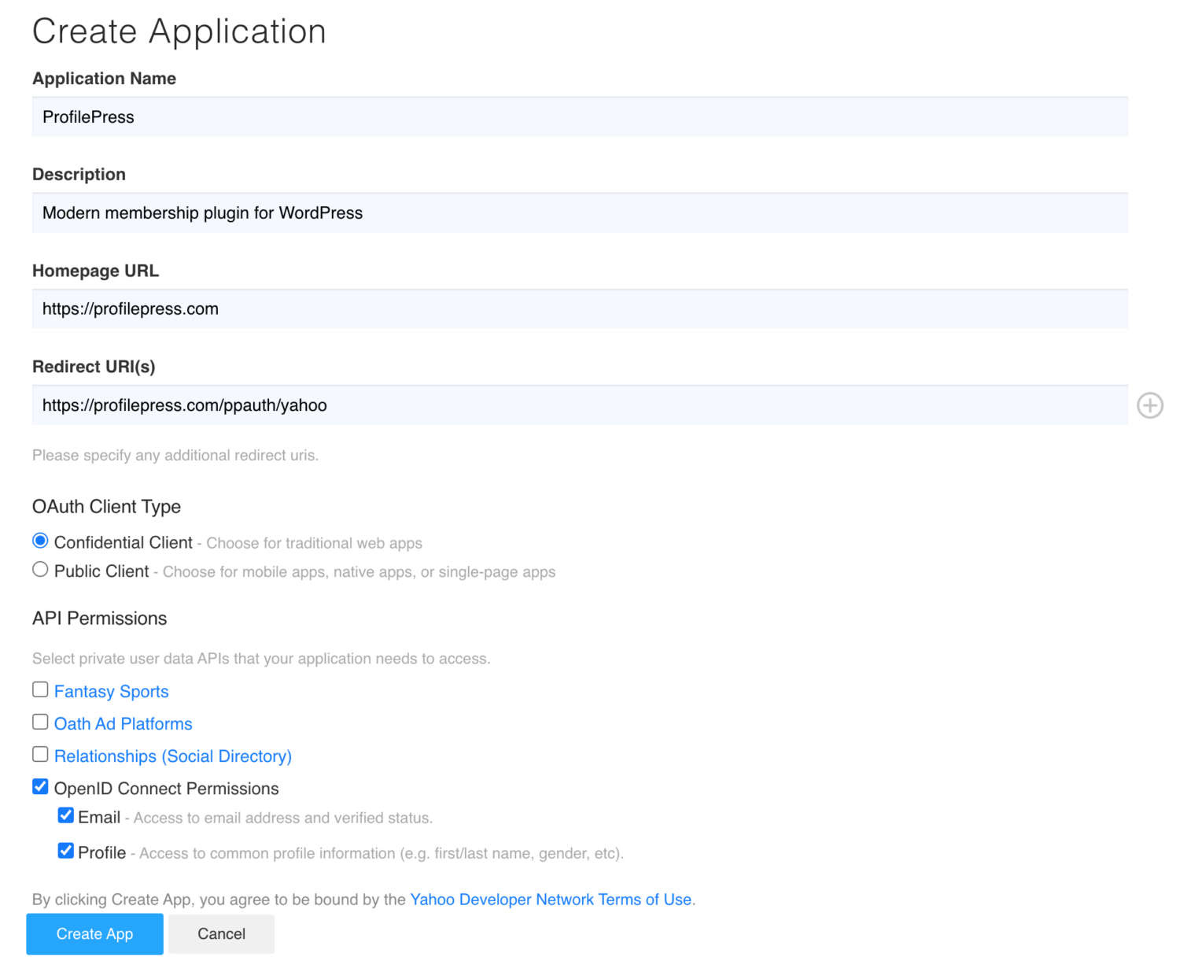Check the Fantasy Sports checkbox
Image resolution: width=1180 pixels, height=972 pixels.
(40, 689)
